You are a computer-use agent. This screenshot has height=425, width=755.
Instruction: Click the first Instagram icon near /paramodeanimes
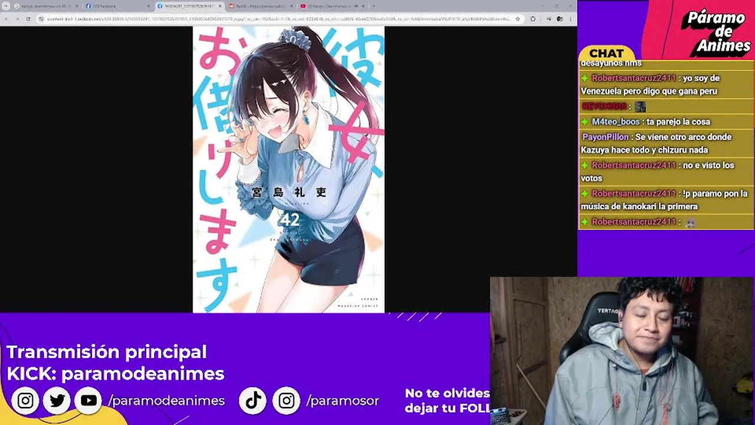[x=25, y=401]
